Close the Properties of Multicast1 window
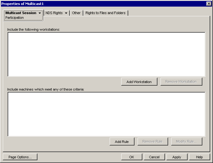The height and width of the screenshot is (163, 213). [209, 4]
